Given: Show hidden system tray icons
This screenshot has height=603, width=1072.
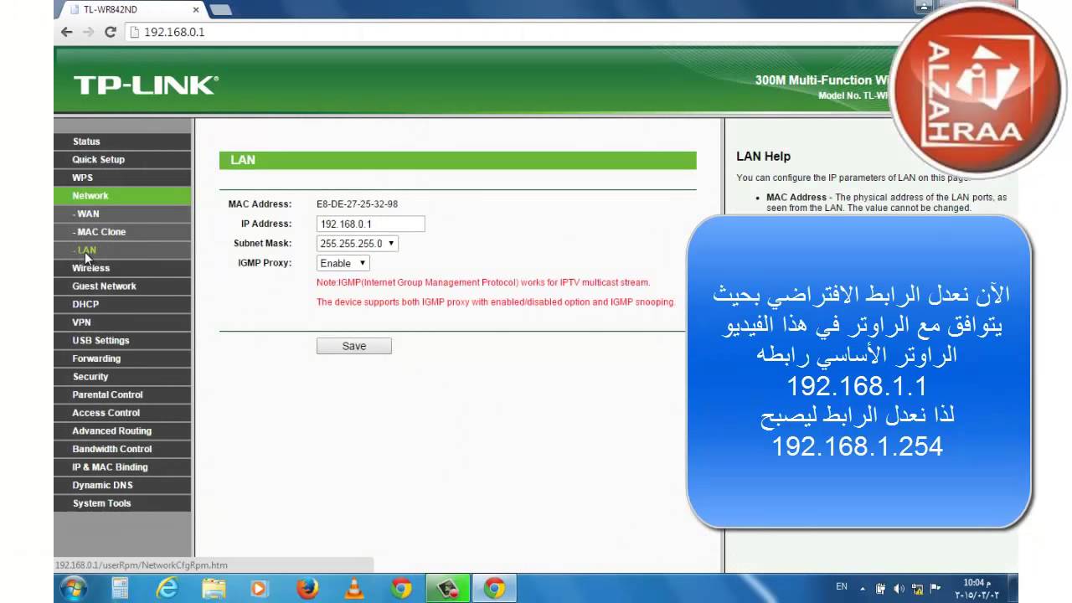Looking at the screenshot, I should tap(864, 588).
